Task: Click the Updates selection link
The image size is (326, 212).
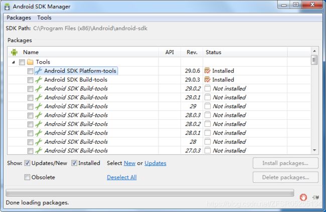Action: click(155, 163)
